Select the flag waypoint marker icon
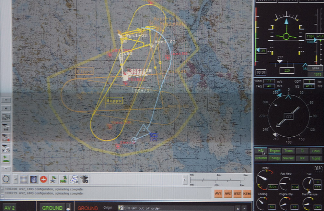Screen dimensions: 324x211 point(53,179)
